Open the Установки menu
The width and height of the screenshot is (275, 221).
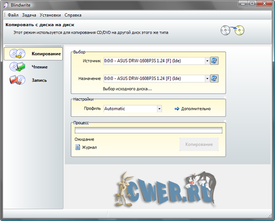tap(50, 15)
